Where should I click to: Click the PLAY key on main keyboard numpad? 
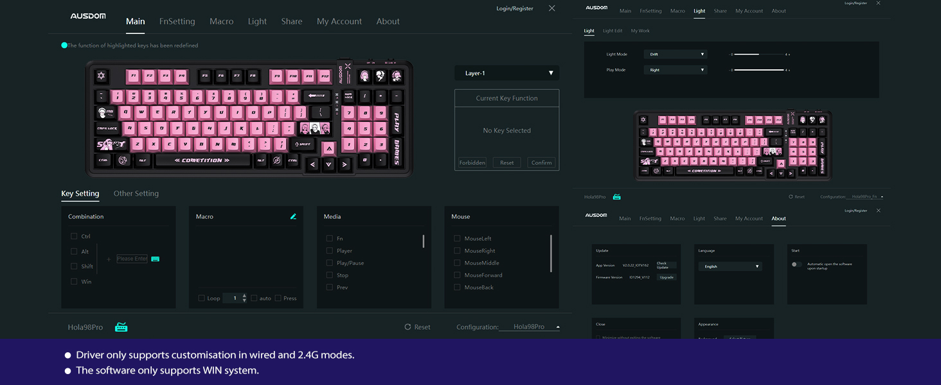coord(397,121)
